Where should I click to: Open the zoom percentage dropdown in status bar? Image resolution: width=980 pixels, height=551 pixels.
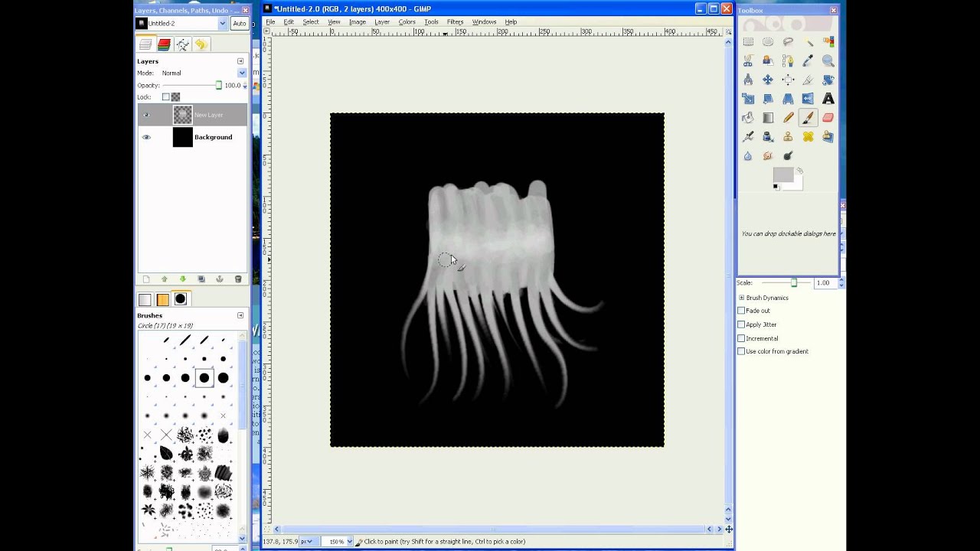point(349,541)
